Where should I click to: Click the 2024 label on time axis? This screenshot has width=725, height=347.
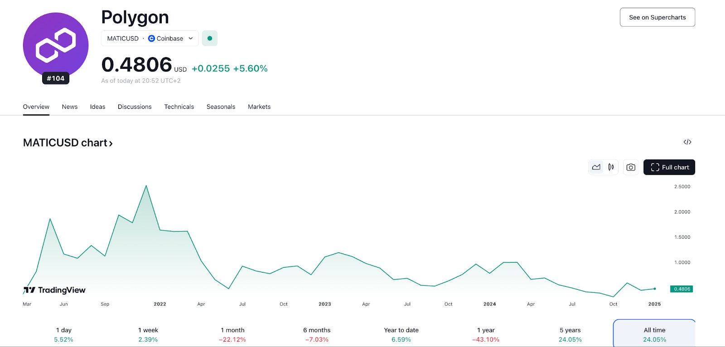point(490,304)
